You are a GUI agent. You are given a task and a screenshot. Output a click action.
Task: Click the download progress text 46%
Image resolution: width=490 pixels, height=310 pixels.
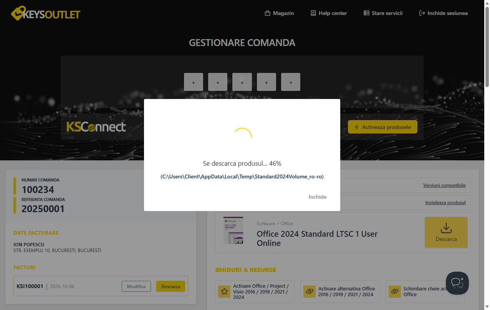point(242,163)
